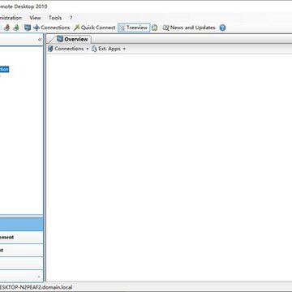Open the Tools menu
This screenshot has width=292, height=292.
tap(55, 18)
